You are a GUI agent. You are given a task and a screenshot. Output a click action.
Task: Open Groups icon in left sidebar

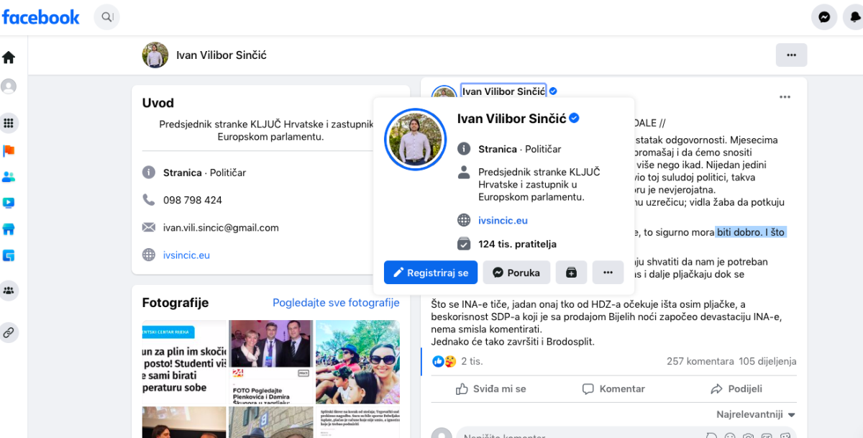(x=9, y=291)
